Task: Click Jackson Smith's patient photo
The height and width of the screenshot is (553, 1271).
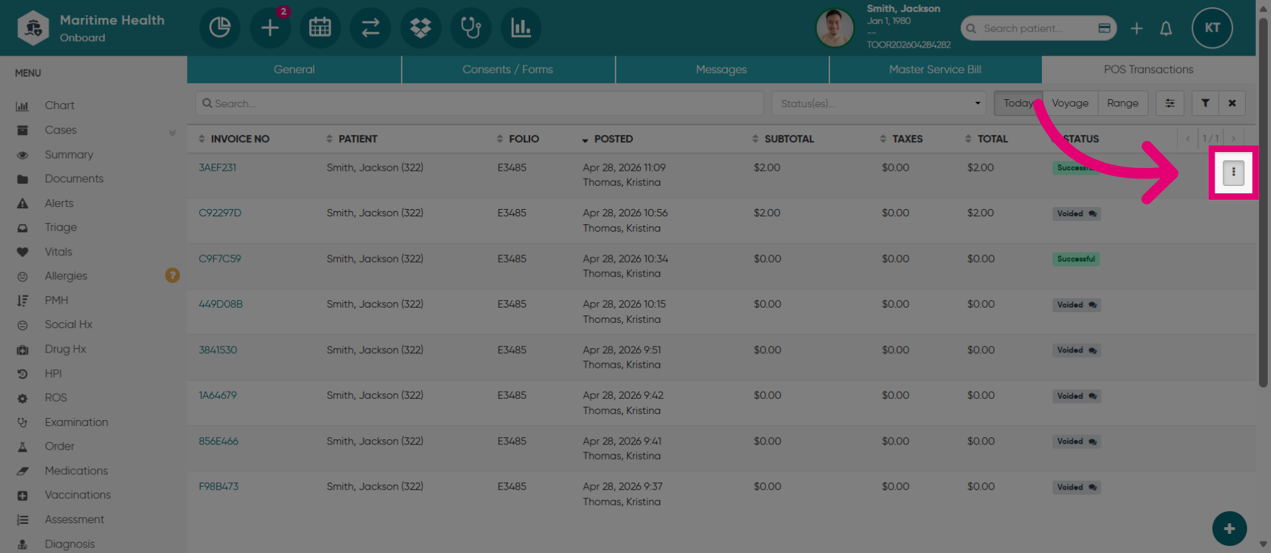Action: click(835, 28)
